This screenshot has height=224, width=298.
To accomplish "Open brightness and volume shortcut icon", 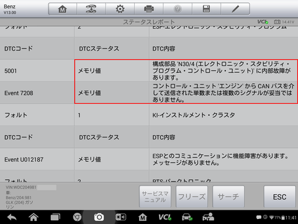I will [x=120, y=217].
